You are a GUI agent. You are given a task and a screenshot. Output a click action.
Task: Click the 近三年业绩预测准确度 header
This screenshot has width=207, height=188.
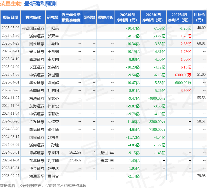pyautogui.click(x=71, y=17)
